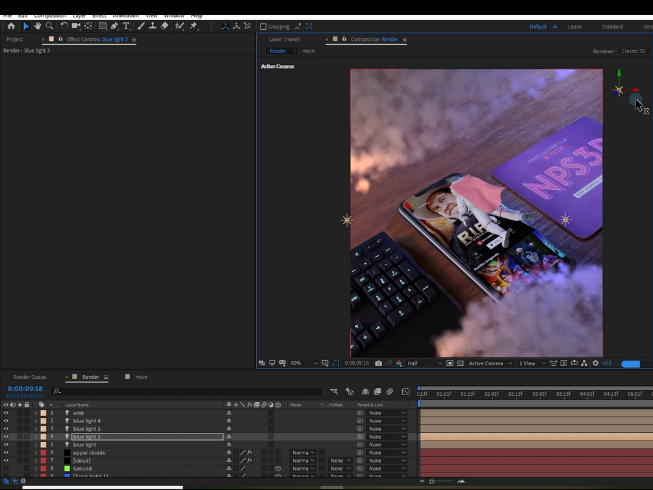The width and height of the screenshot is (653, 490).
Task: Click the blue exposure adjustment value +0.0
Action: coord(606,363)
